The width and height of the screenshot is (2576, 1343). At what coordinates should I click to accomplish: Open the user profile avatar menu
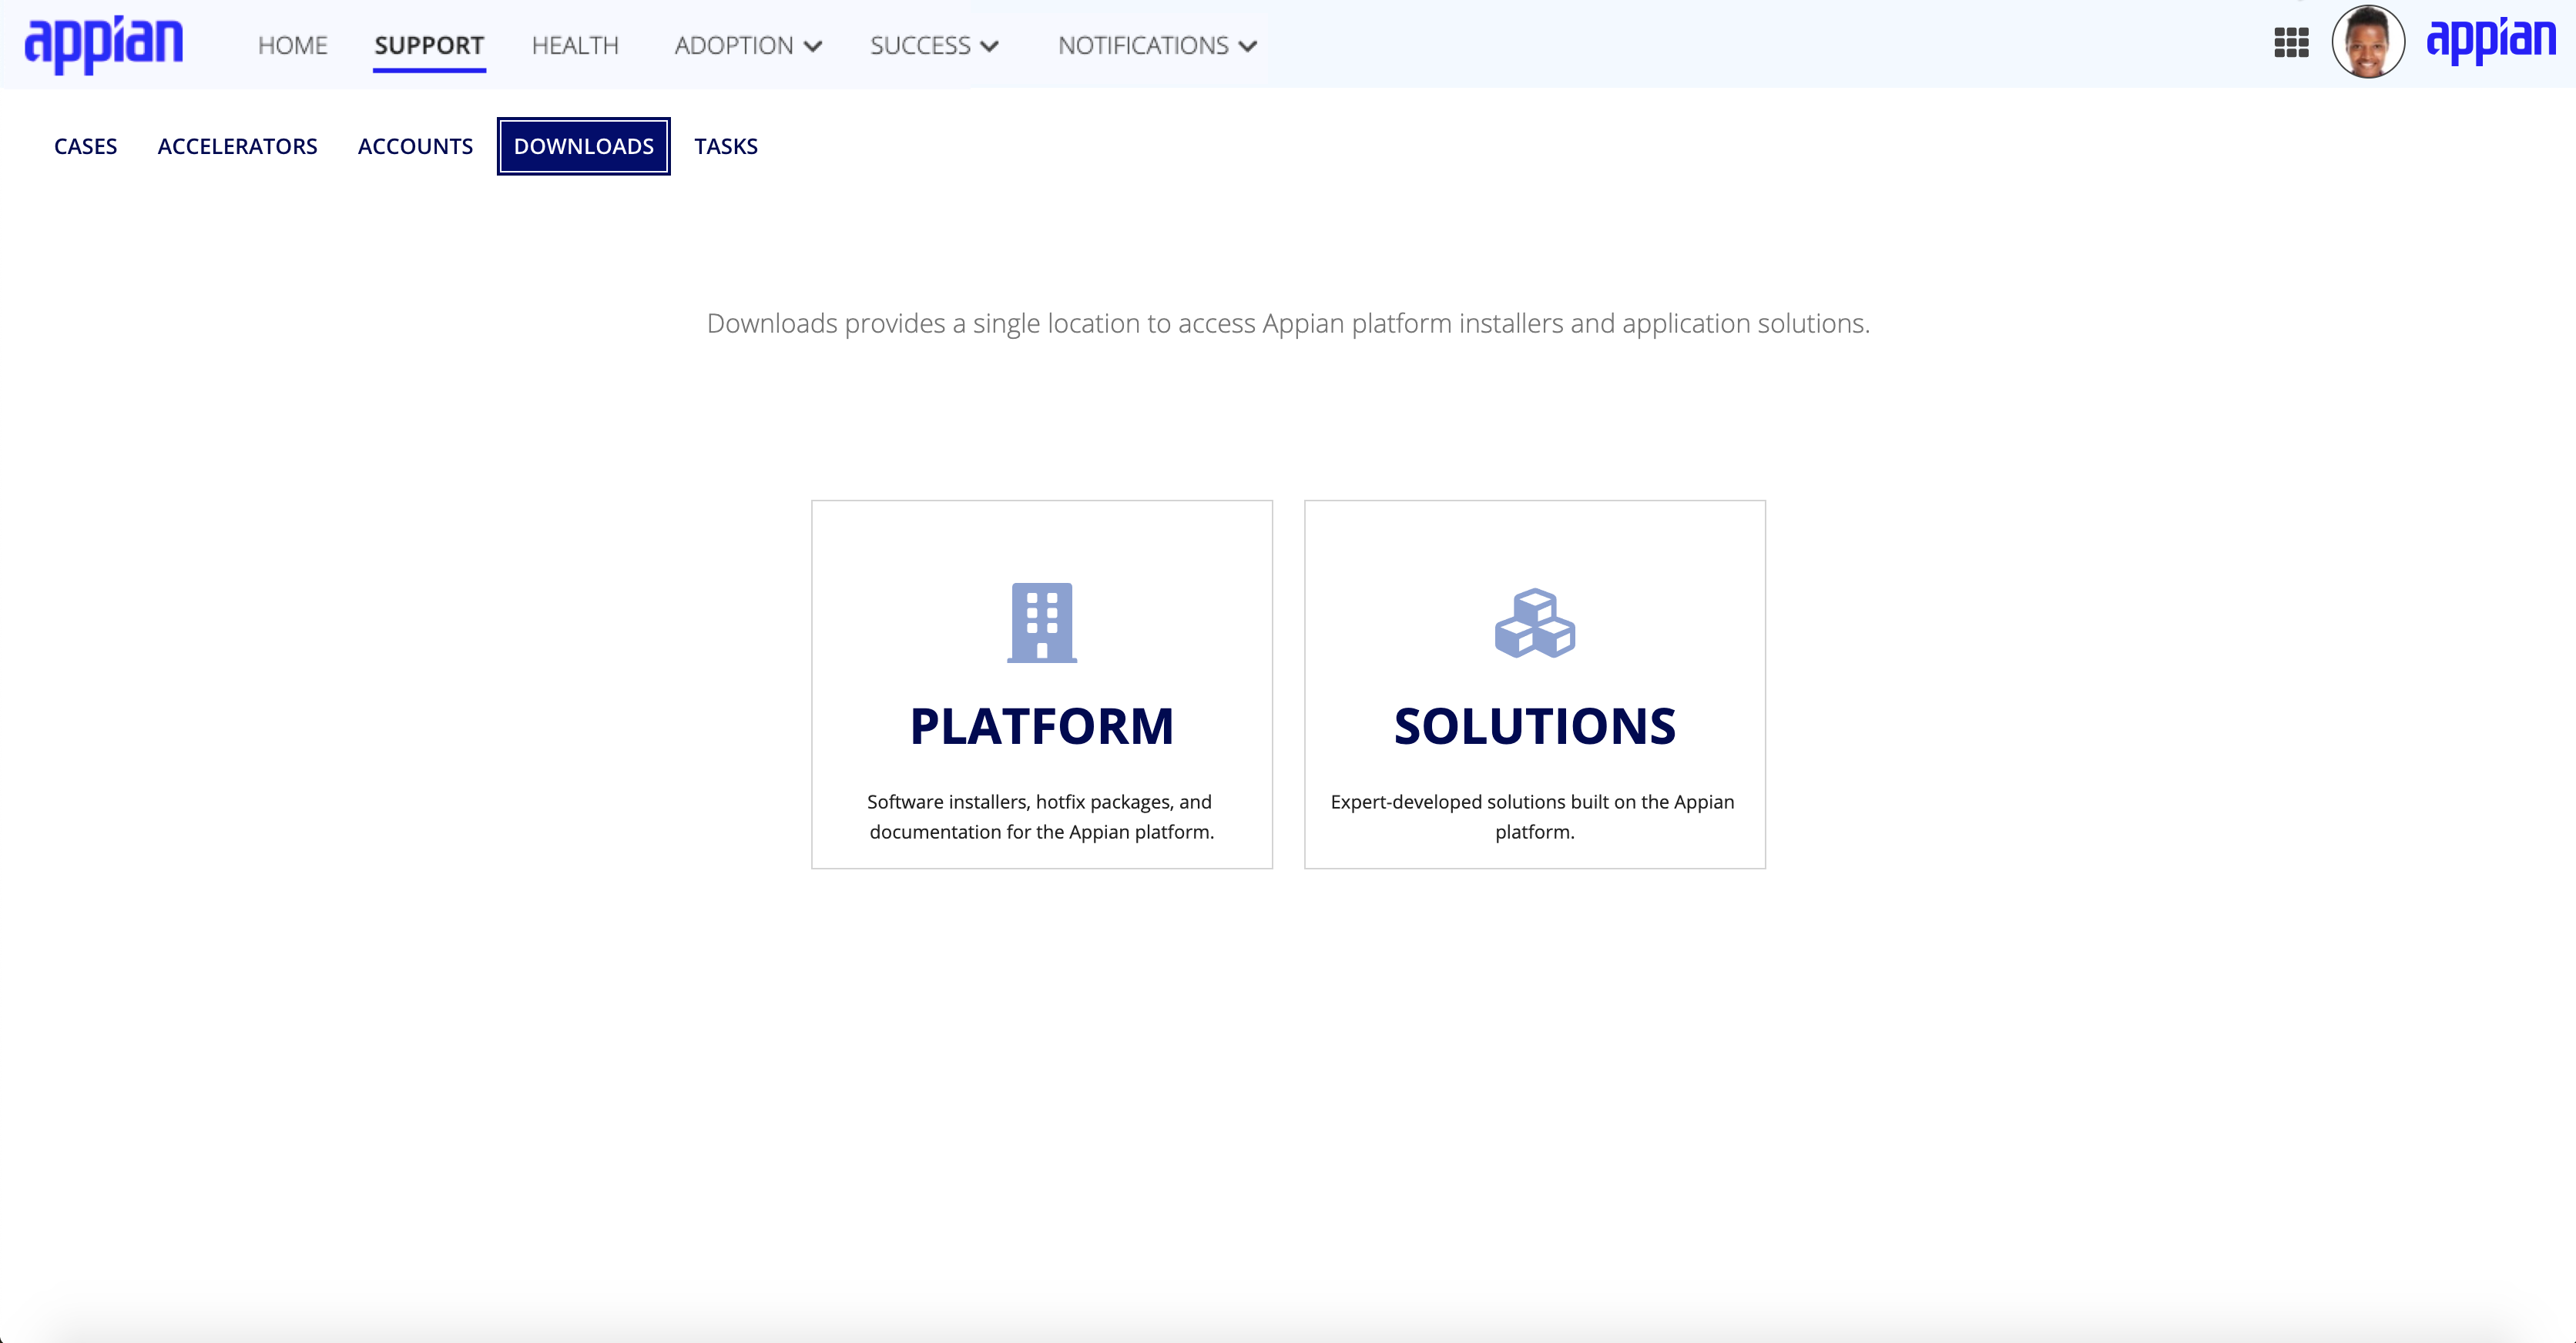click(x=2368, y=42)
